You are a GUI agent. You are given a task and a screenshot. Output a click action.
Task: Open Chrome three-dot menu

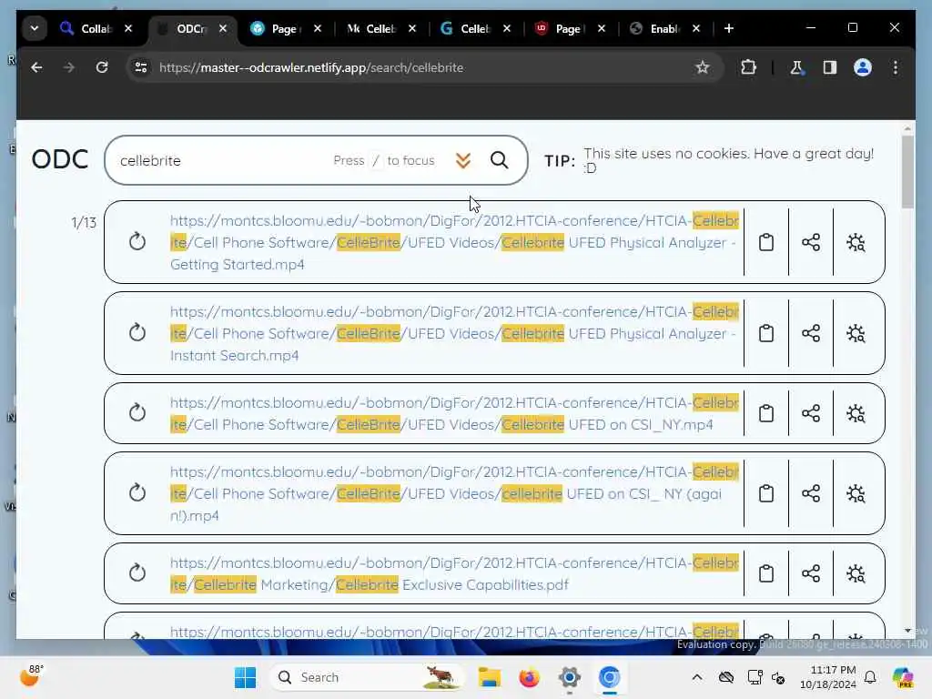tap(896, 67)
